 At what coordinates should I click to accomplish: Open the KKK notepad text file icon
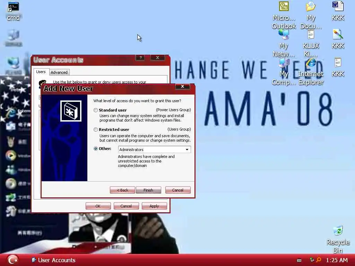tap(338, 68)
